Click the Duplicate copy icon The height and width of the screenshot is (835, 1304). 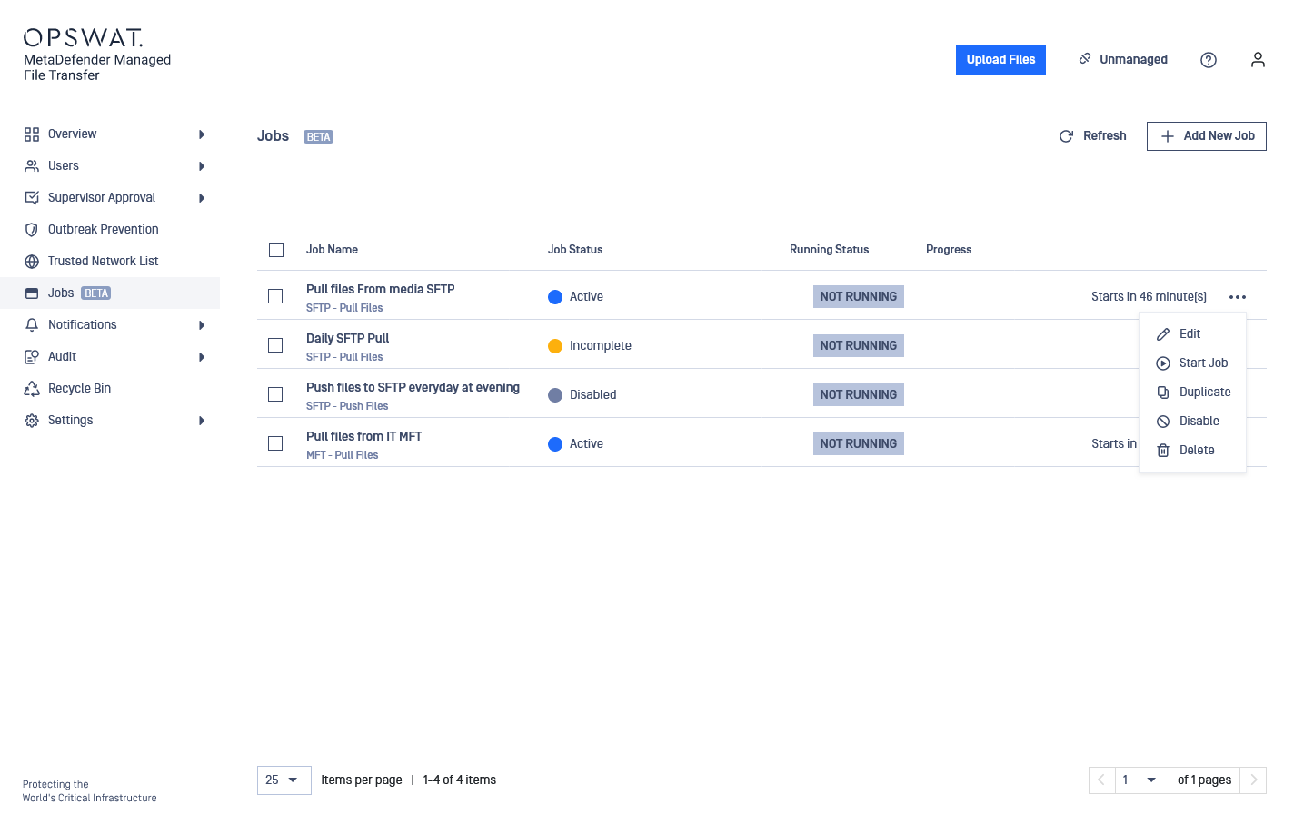(x=1163, y=393)
